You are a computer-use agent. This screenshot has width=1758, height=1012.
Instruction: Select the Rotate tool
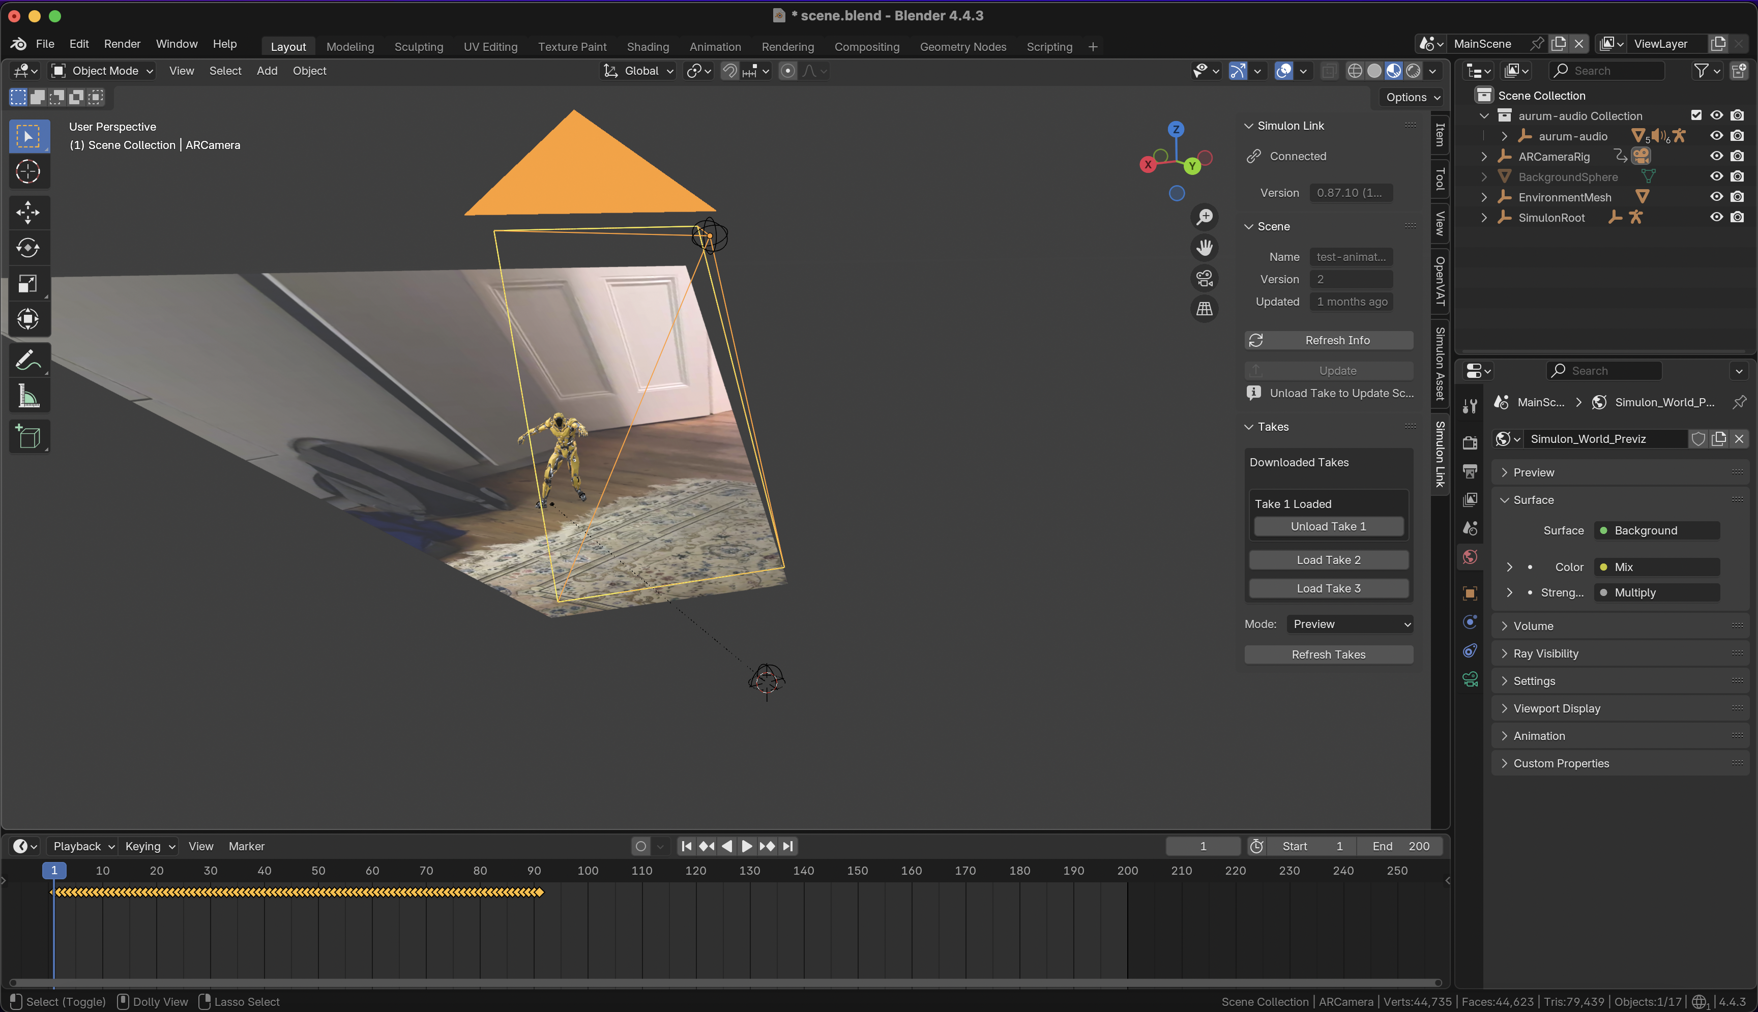tap(28, 248)
